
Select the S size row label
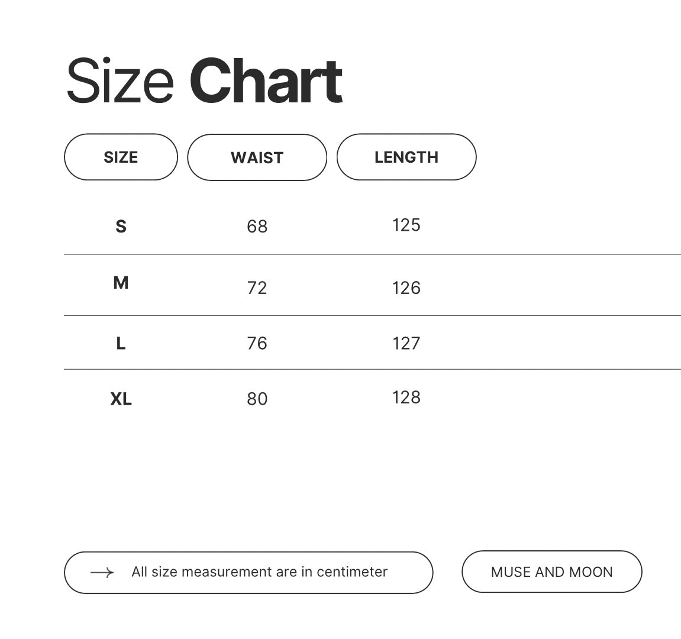pos(121,226)
